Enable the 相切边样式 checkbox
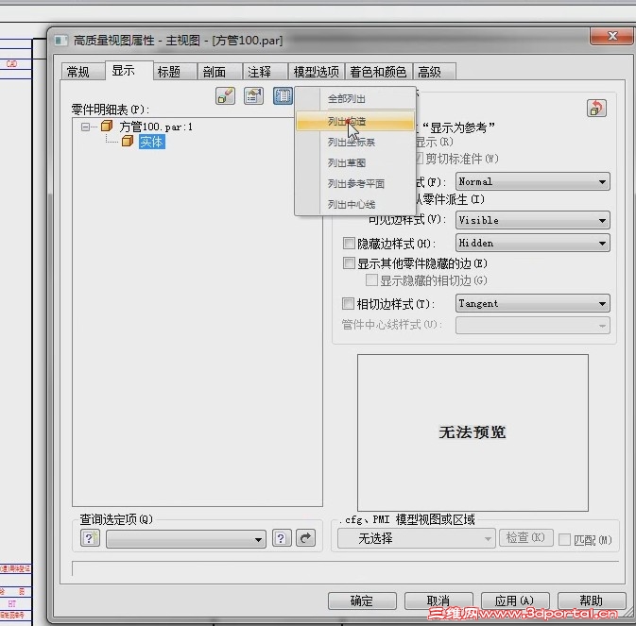 point(348,303)
